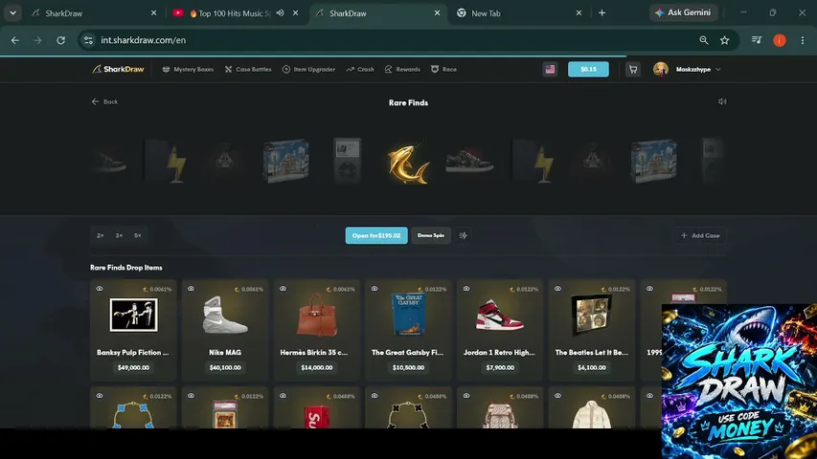
Task: Click the $10,500.00 price tag
Action: [x=408, y=367]
